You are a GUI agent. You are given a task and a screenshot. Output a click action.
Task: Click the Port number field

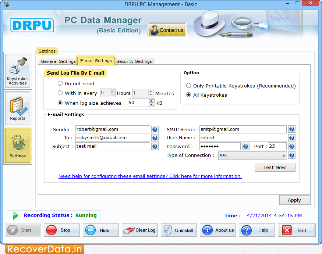[277, 147]
